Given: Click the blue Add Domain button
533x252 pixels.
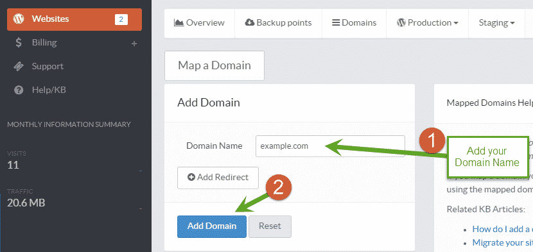Looking at the screenshot, I should click(x=212, y=226).
